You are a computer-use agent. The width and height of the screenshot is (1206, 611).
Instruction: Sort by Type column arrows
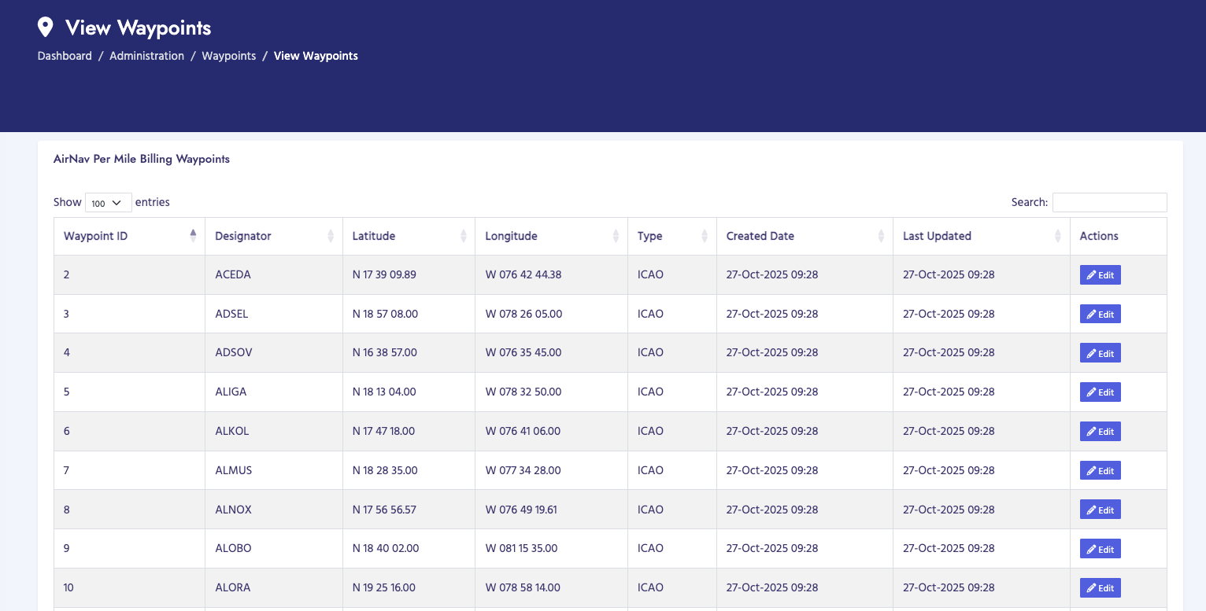(704, 236)
